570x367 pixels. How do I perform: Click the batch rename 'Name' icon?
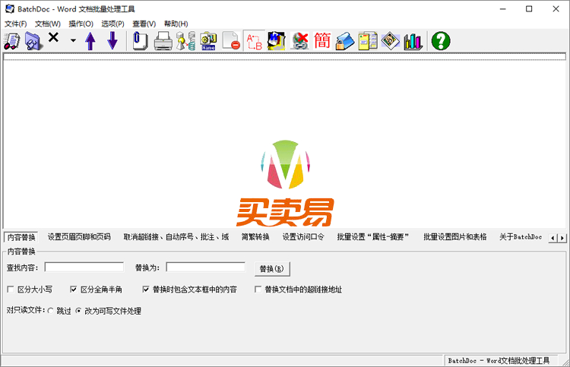pyautogui.click(x=208, y=41)
